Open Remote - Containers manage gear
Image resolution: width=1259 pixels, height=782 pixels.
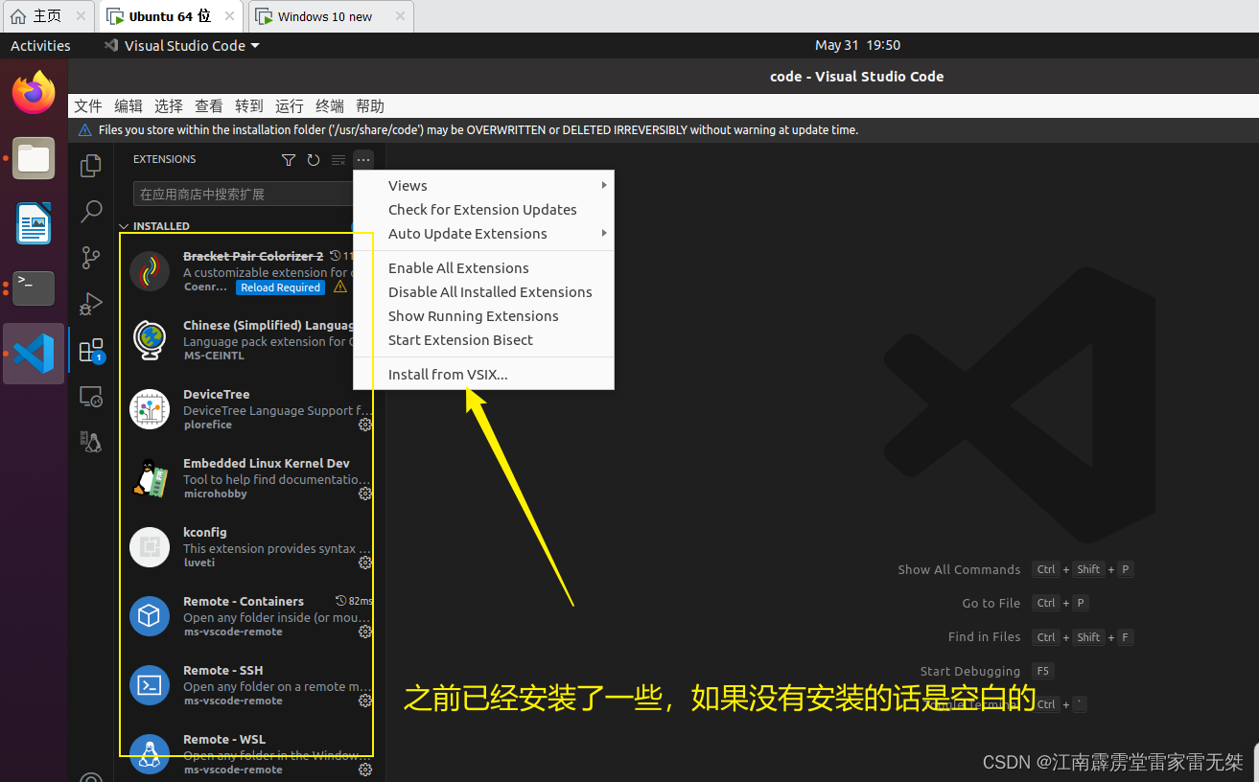pos(365,632)
